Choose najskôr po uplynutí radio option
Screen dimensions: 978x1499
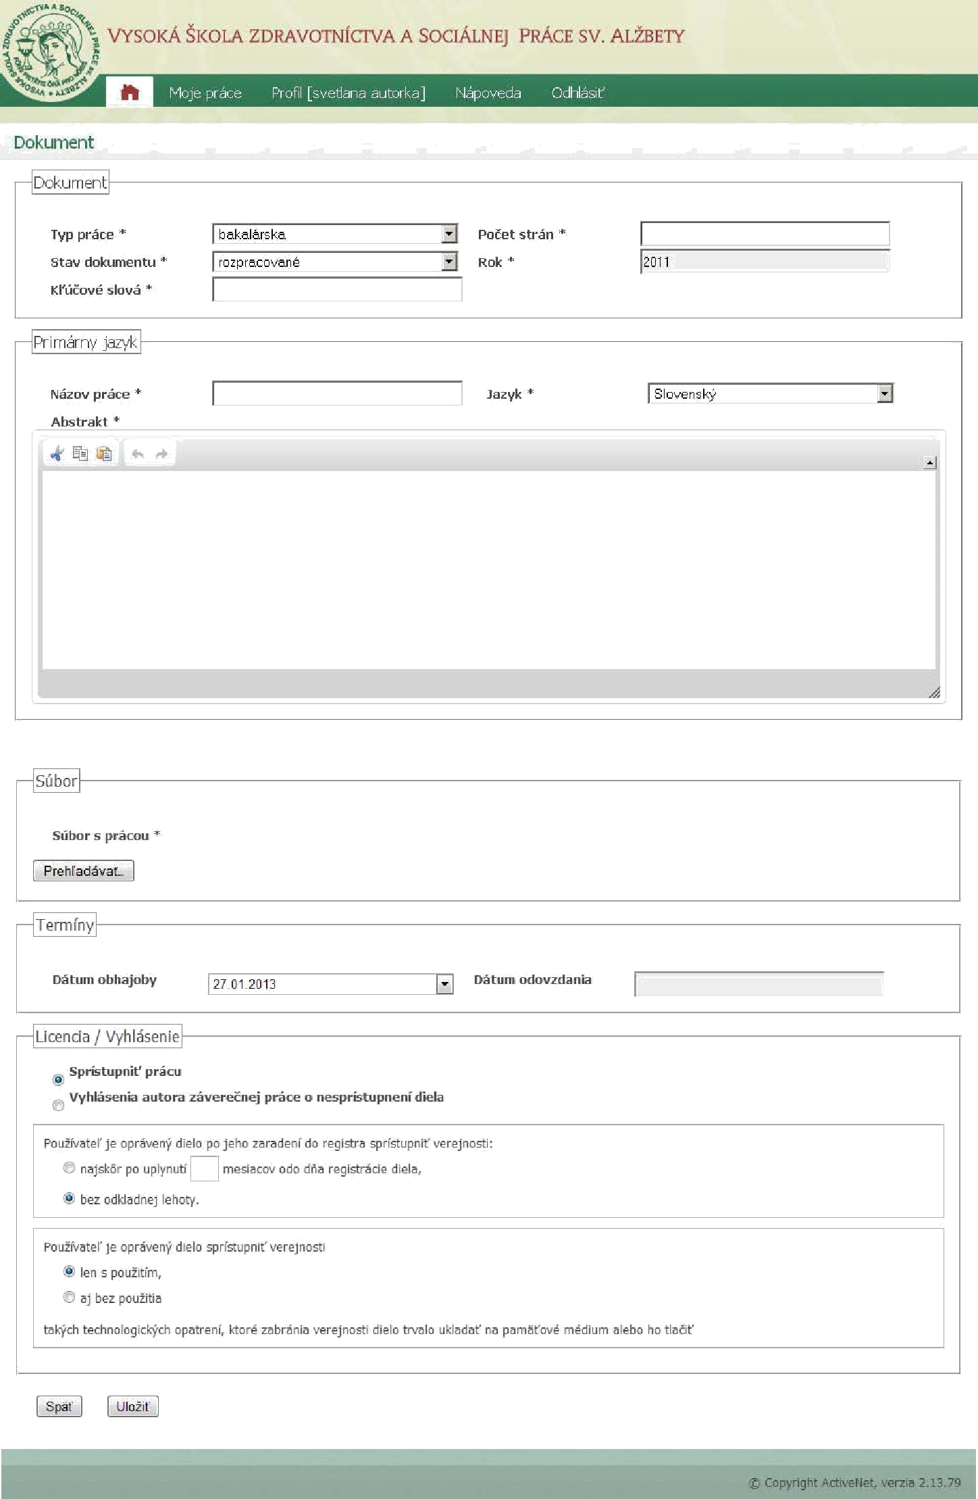click(x=69, y=1167)
